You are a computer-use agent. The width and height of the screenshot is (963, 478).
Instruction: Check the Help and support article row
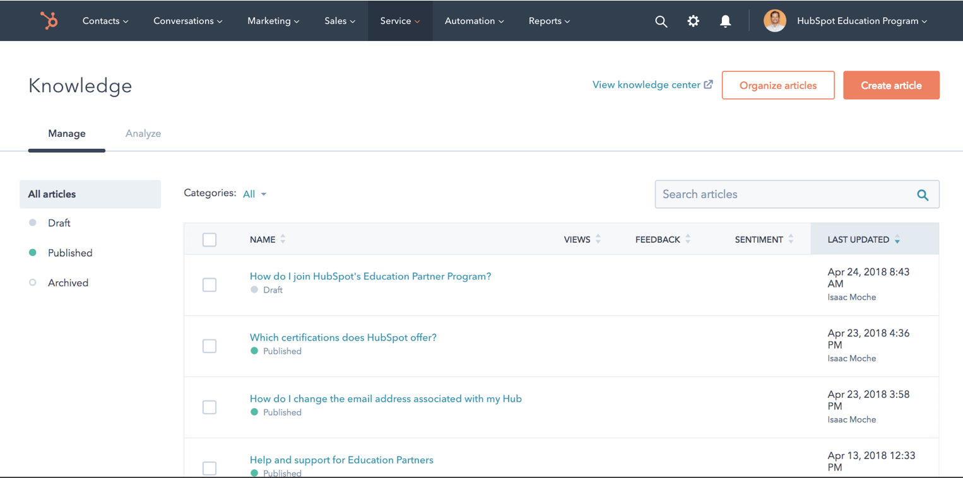pyautogui.click(x=210, y=469)
